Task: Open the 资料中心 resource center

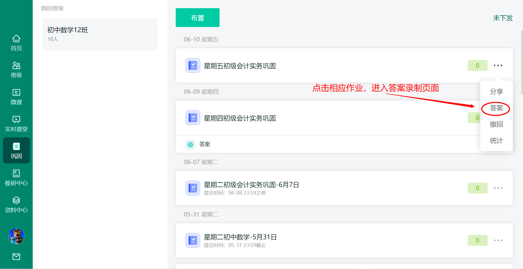Action: pyautogui.click(x=16, y=205)
